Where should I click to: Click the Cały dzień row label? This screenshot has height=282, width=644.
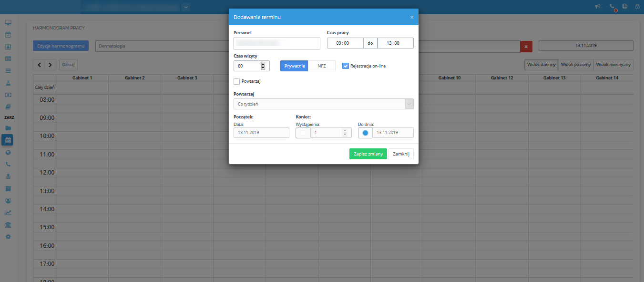44,88
